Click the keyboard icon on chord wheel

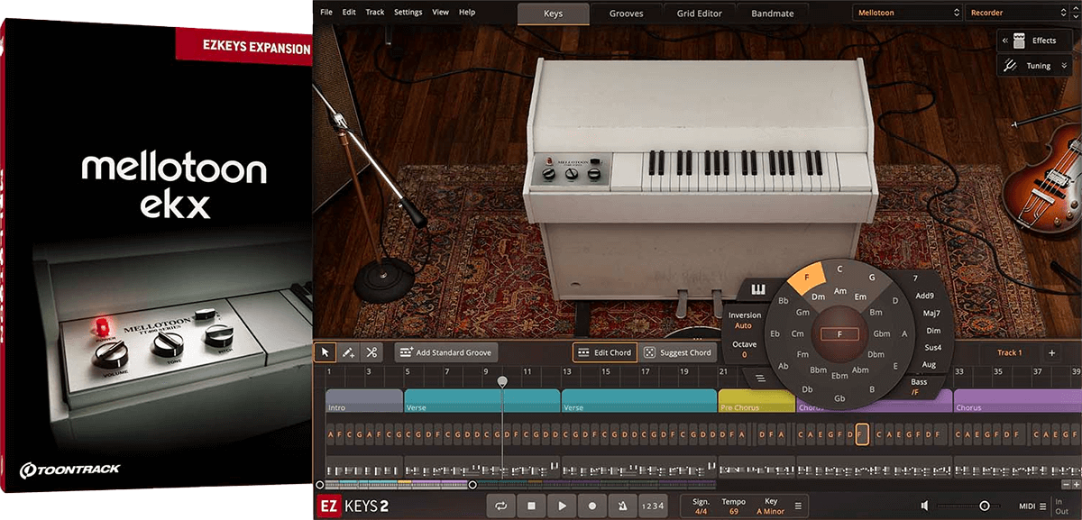pos(759,290)
